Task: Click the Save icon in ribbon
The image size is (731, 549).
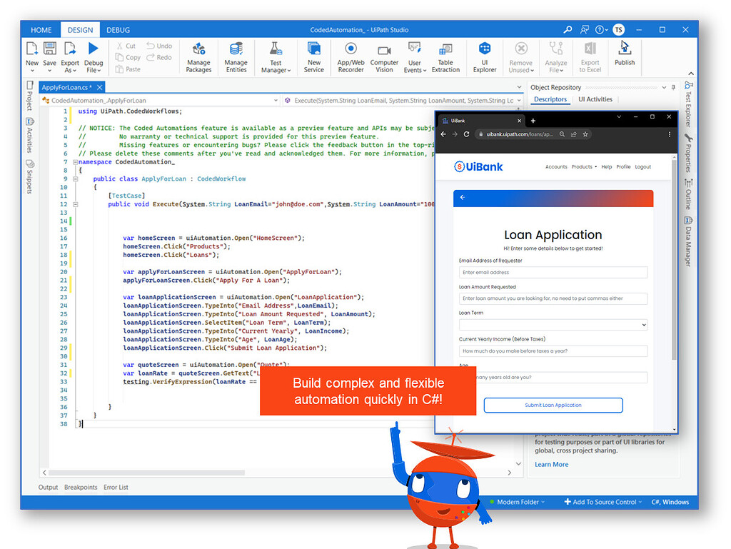Action: [49, 49]
